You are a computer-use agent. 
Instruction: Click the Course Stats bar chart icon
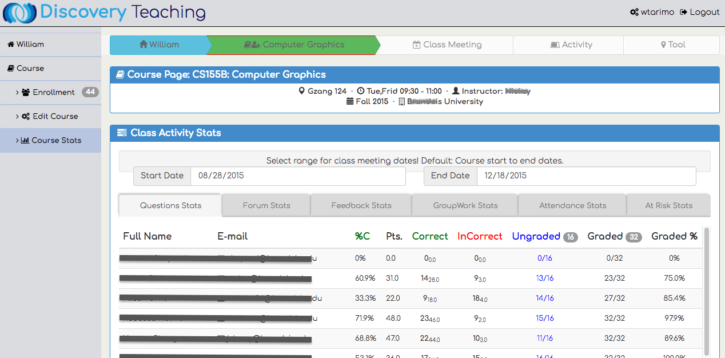(25, 141)
